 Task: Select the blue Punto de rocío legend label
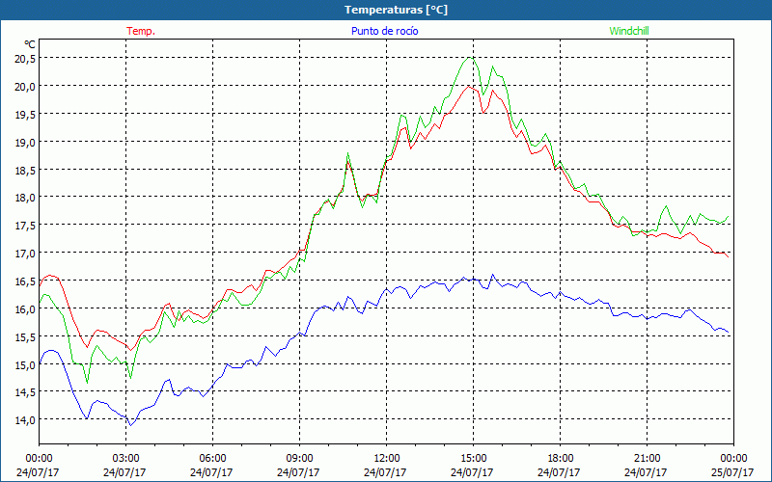coord(384,31)
